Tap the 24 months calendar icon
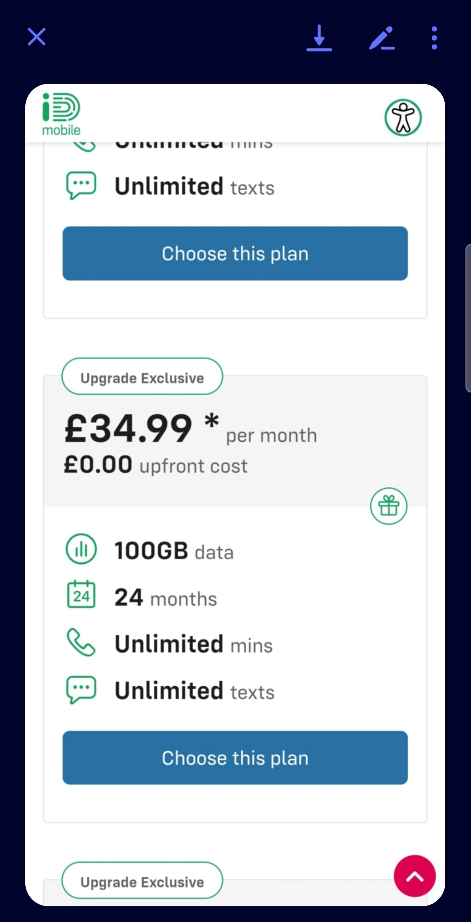 pos(81,595)
